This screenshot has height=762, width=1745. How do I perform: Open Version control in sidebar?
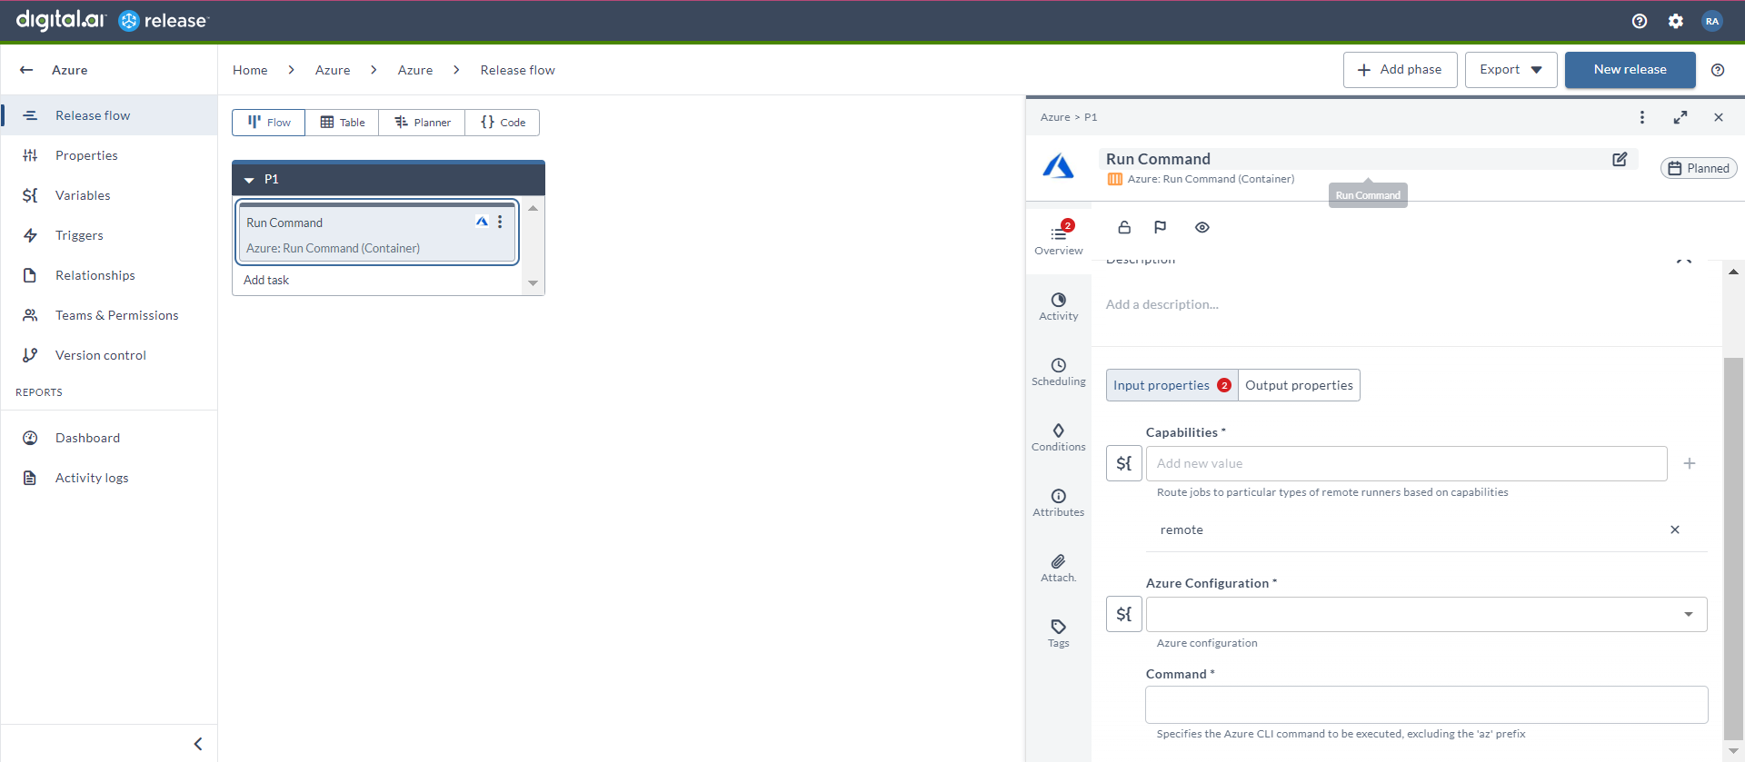pos(109,355)
